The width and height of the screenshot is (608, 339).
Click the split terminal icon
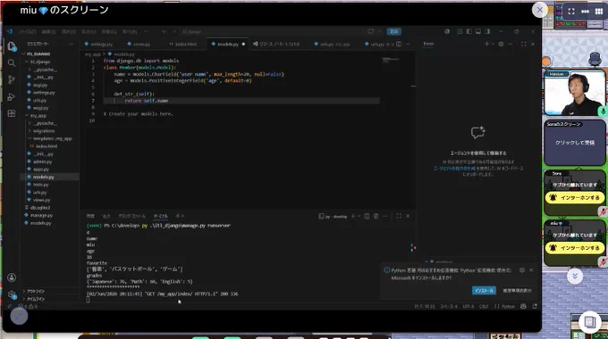coord(367,216)
